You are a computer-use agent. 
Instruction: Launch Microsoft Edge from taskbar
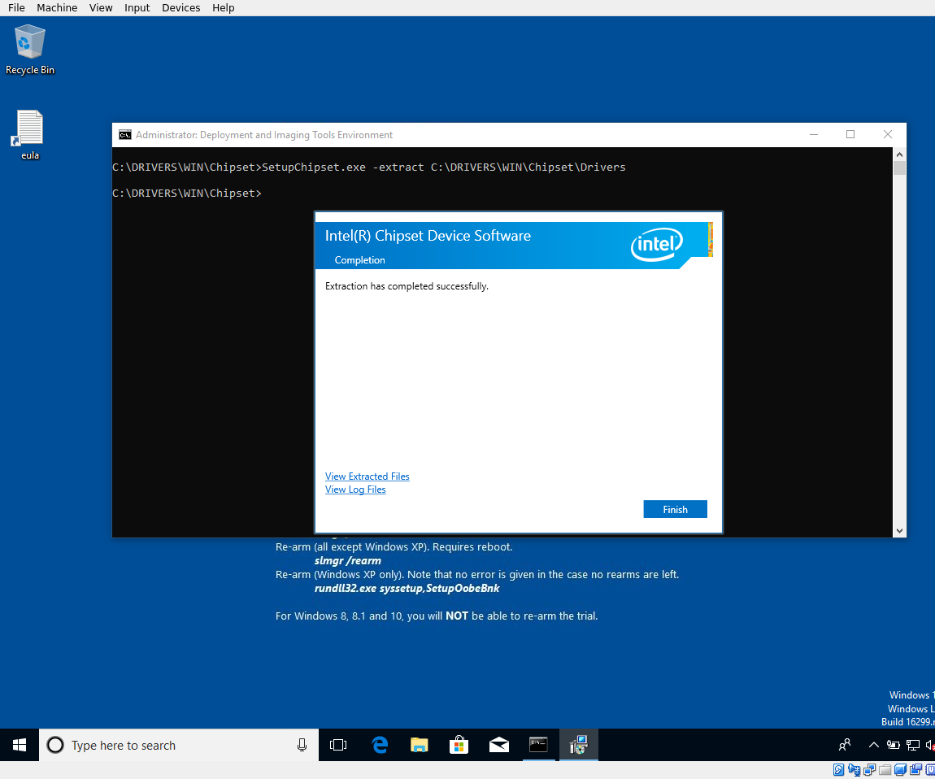379,745
